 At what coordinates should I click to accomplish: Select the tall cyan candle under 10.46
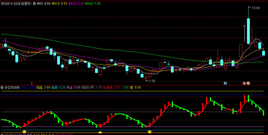(x=248, y=31)
